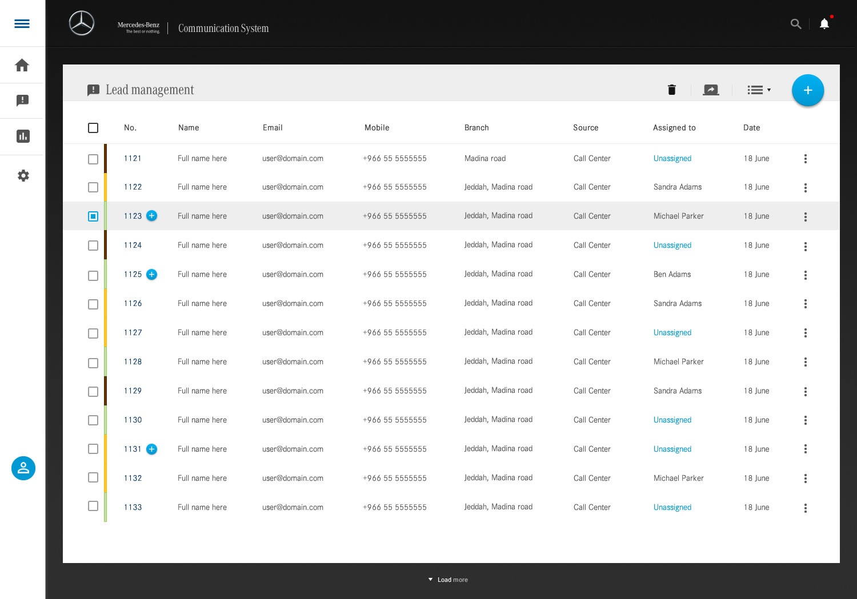Sort by the Source column header

coord(586,127)
